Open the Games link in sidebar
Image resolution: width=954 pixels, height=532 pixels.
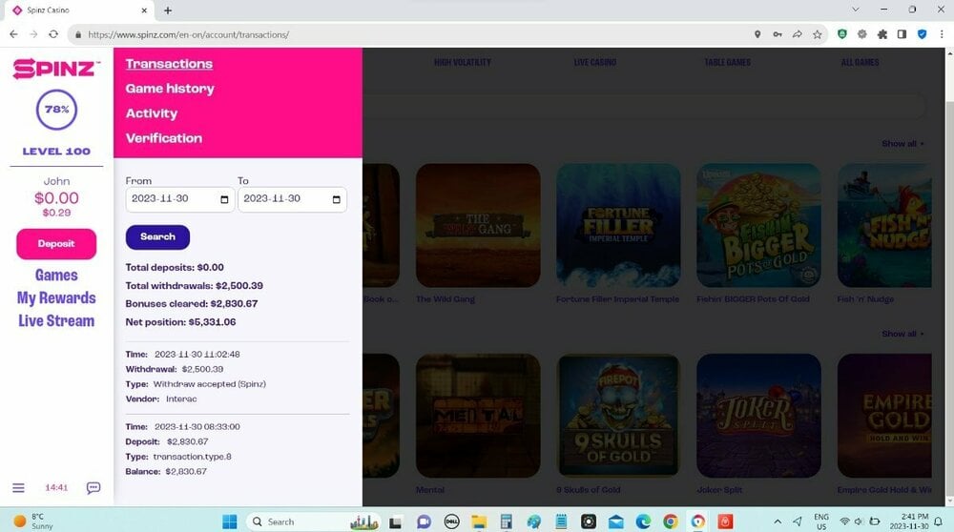(x=56, y=276)
